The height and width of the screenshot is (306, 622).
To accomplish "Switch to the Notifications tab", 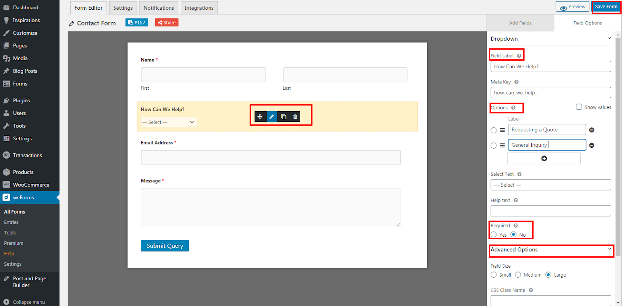I will pos(159,8).
